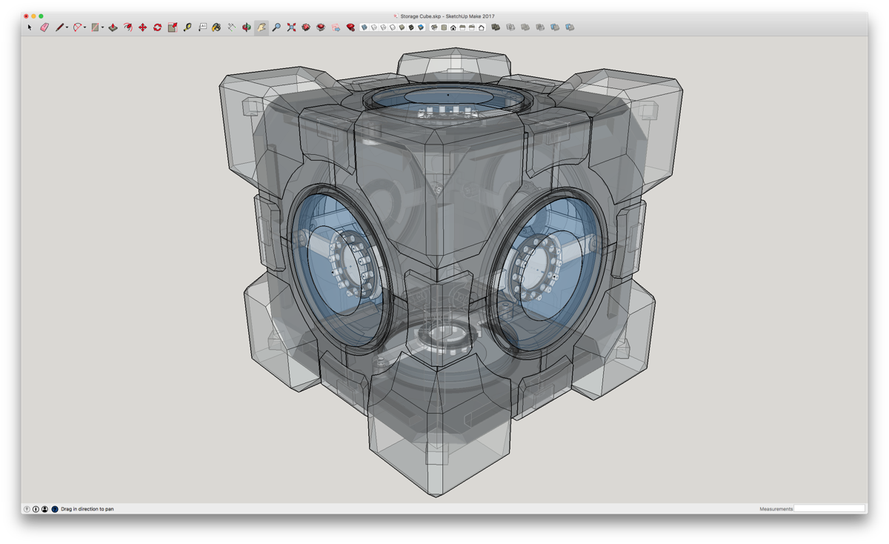Switch to Iso standard view
The height and width of the screenshot is (544, 889).
434,27
